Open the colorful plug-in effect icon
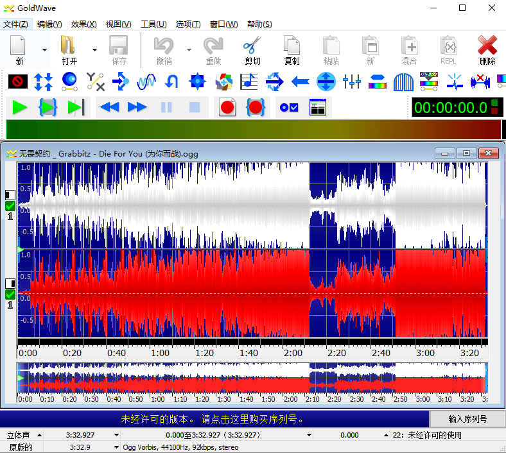The width and height of the screenshot is (506, 453). [x=223, y=81]
